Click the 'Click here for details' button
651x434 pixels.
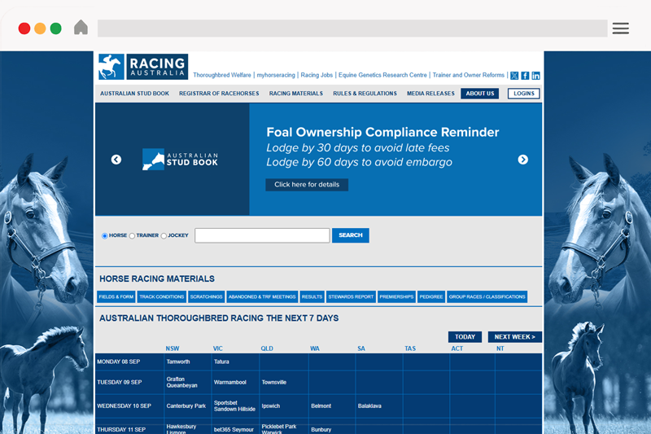pyautogui.click(x=307, y=184)
